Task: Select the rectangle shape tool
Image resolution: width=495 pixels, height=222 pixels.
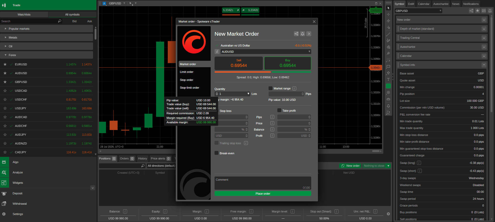Action: tap(388, 66)
